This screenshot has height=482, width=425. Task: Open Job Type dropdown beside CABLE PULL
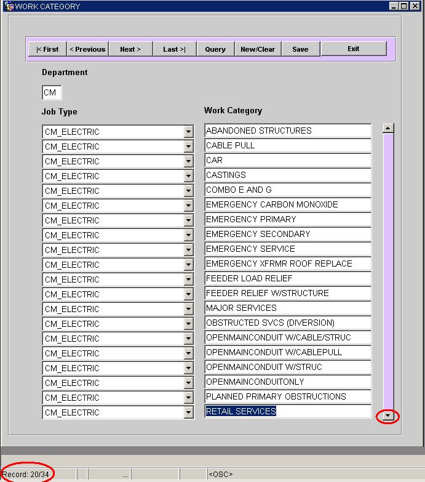(189, 147)
